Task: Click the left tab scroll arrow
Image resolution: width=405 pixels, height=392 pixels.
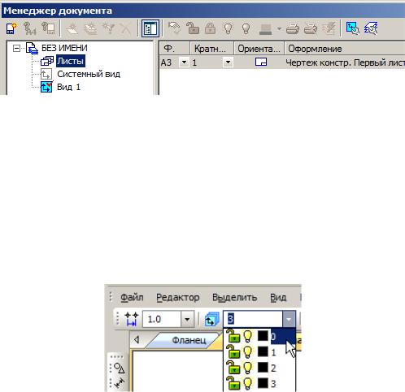Action: click(x=137, y=340)
